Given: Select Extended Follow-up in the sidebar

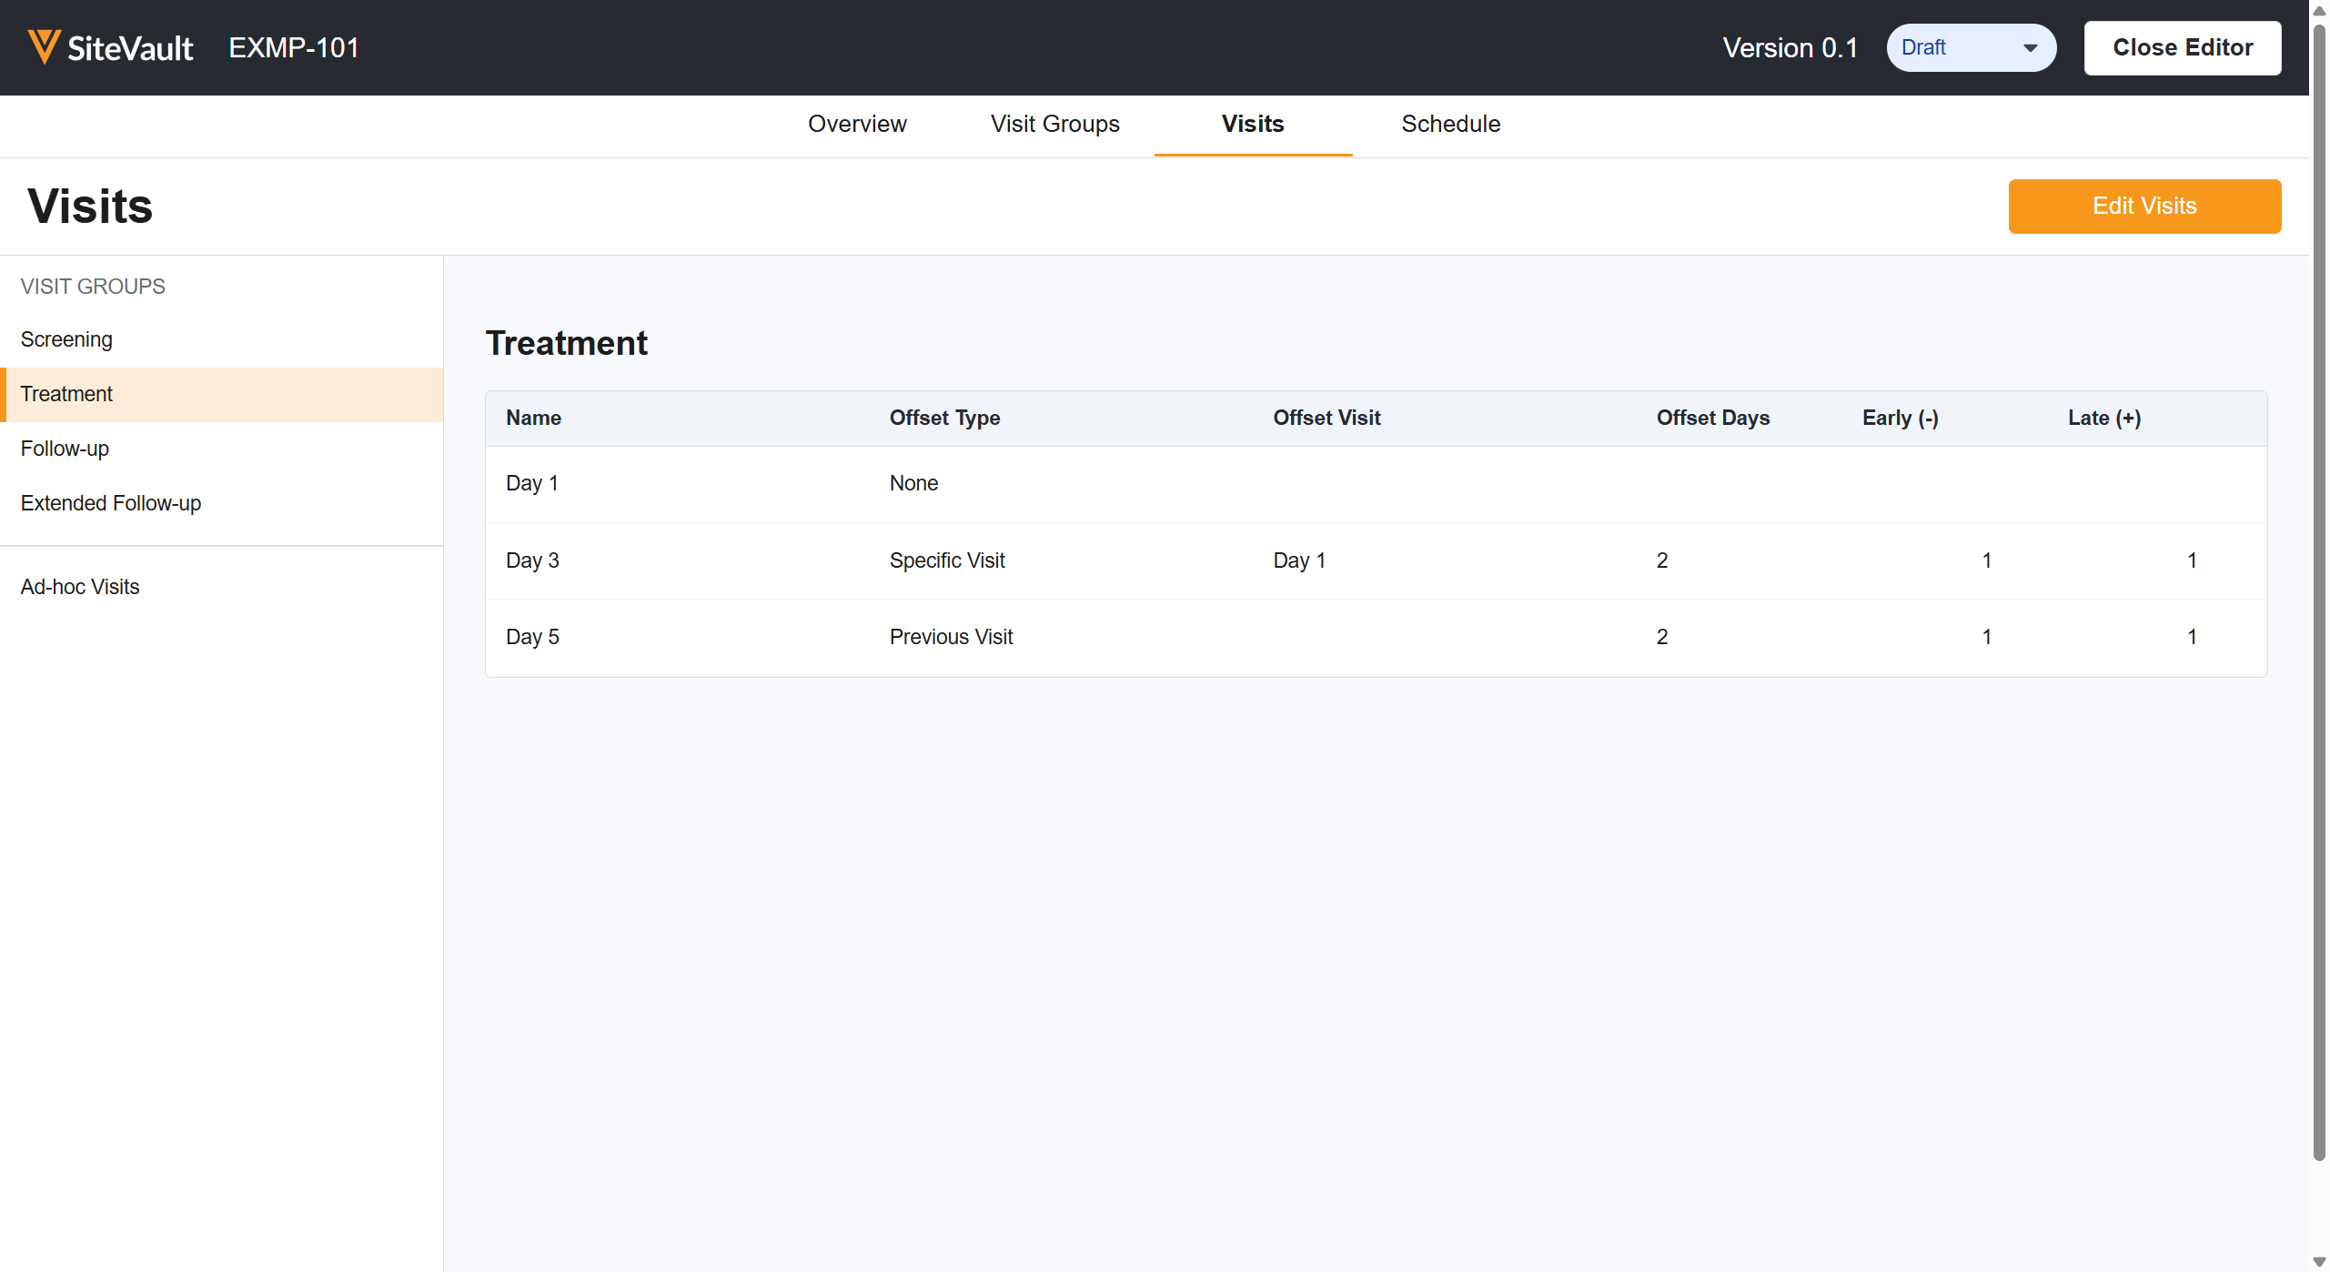Looking at the screenshot, I should 109,502.
